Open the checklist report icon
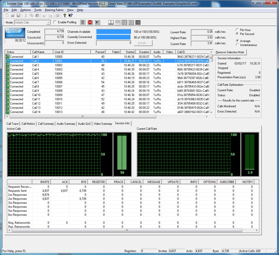This screenshot has height=255, width=279. pyautogui.click(x=138, y=22)
